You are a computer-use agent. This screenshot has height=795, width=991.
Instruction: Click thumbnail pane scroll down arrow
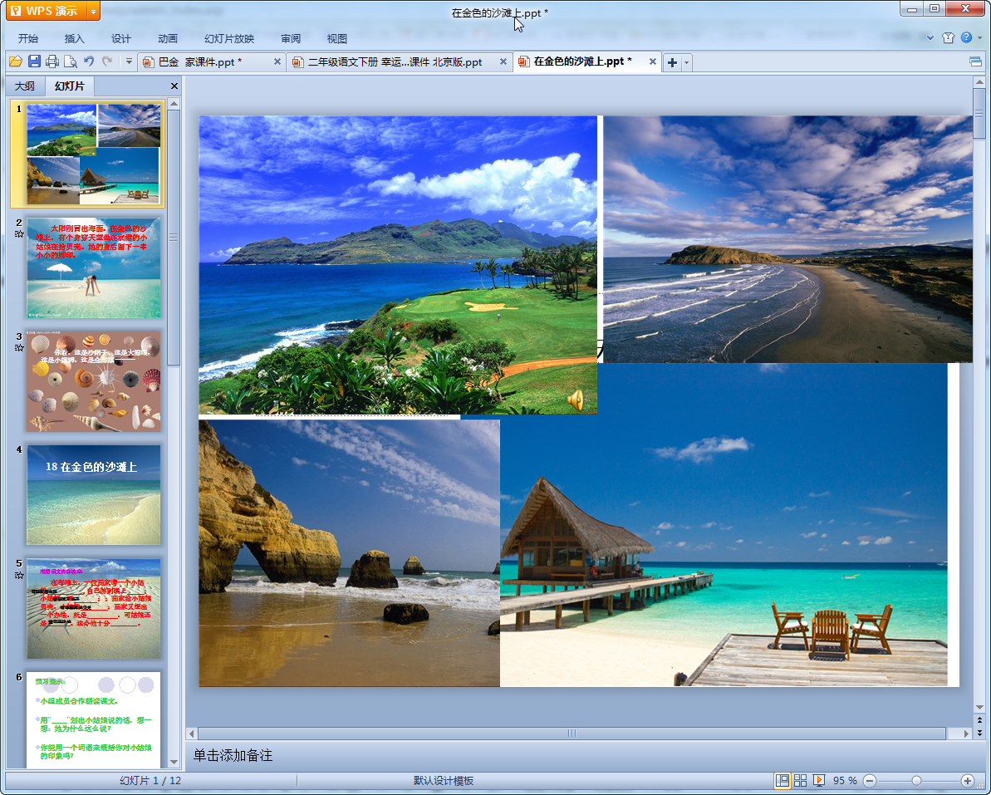coord(174,763)
